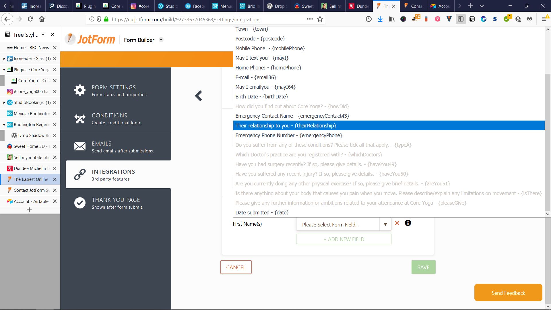Open Emails section
Screen dimensions: 551x310
click(116, 147)
